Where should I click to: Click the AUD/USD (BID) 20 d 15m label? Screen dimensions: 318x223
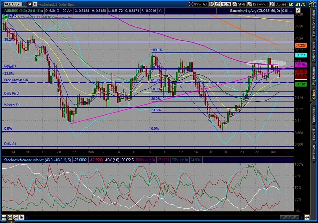click(x=23, y=11)
